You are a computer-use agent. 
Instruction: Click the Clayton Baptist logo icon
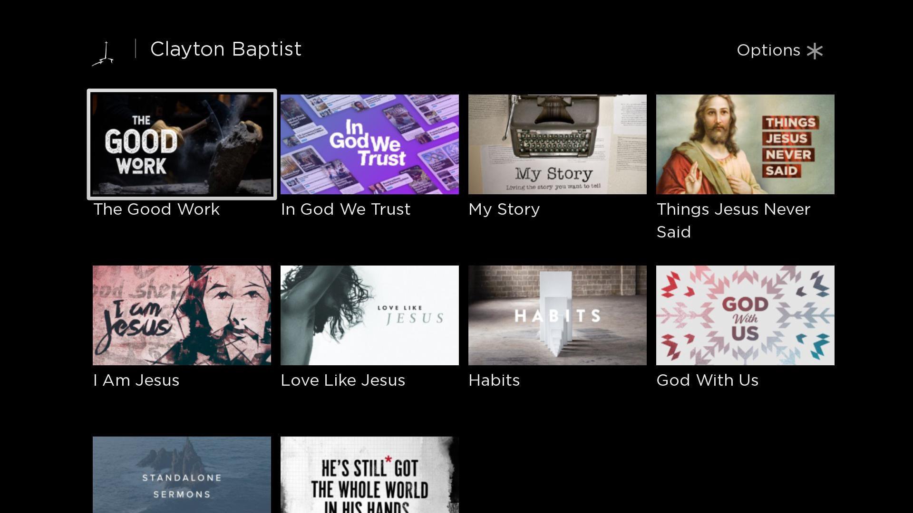(103, 54)
